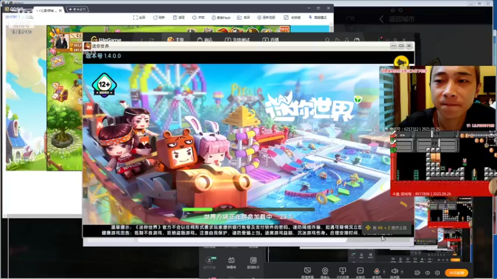Mute the speaker in the stream bar
This screenshot has width=497, height=279.
[x=394, y=271]
